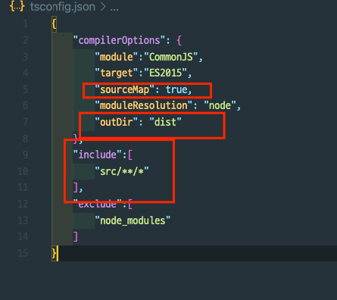Click the "sourceMap" property key
The image size is (337, 300).
[125, 89]
